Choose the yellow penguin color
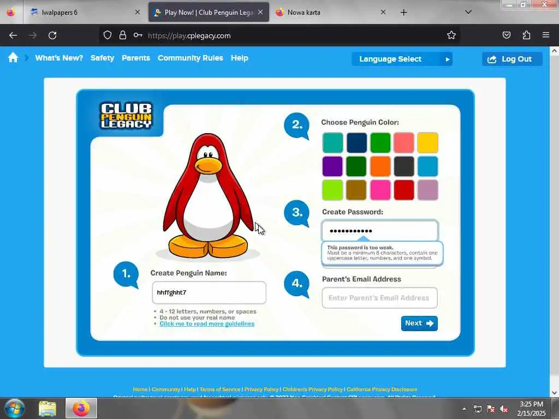 pos(428,142)
